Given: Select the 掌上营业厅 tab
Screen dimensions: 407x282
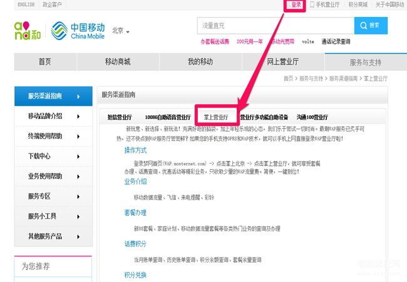Looking at the screenshot, I should [x=216, y=117].
